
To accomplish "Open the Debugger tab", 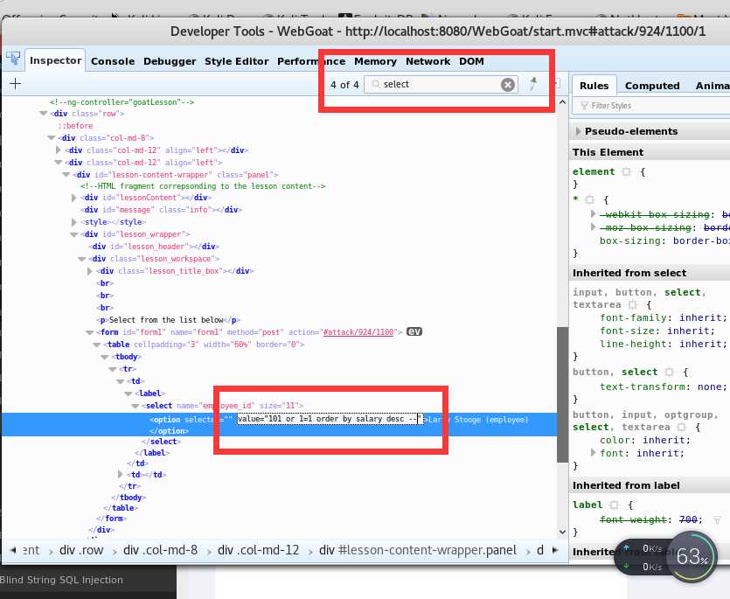I will [x=170, y=61].
